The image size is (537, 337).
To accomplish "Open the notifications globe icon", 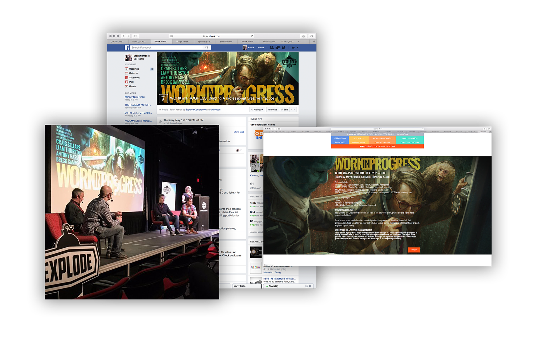I will coord(284,48).
